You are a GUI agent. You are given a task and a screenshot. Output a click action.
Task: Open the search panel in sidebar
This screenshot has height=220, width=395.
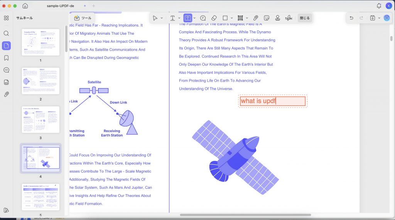6,34
